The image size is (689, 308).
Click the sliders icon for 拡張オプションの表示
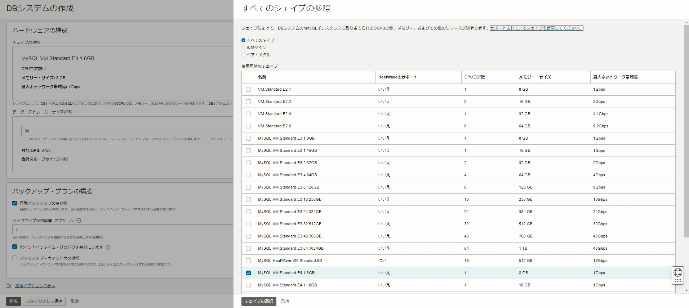coord(9,286)
